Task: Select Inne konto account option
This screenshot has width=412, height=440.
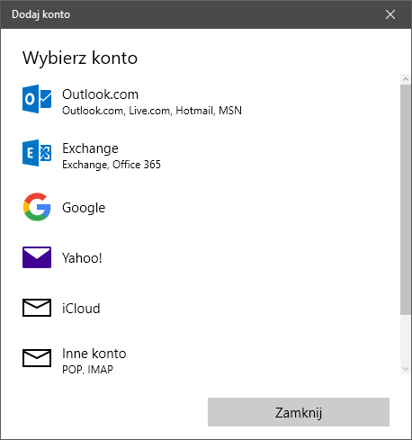Action: (94, 354)
